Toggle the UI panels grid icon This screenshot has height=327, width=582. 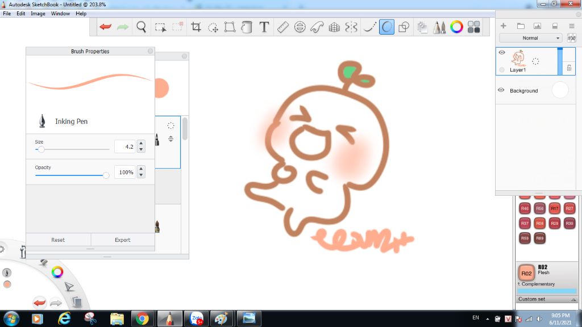pyautogui.click(x=473, y=27)
